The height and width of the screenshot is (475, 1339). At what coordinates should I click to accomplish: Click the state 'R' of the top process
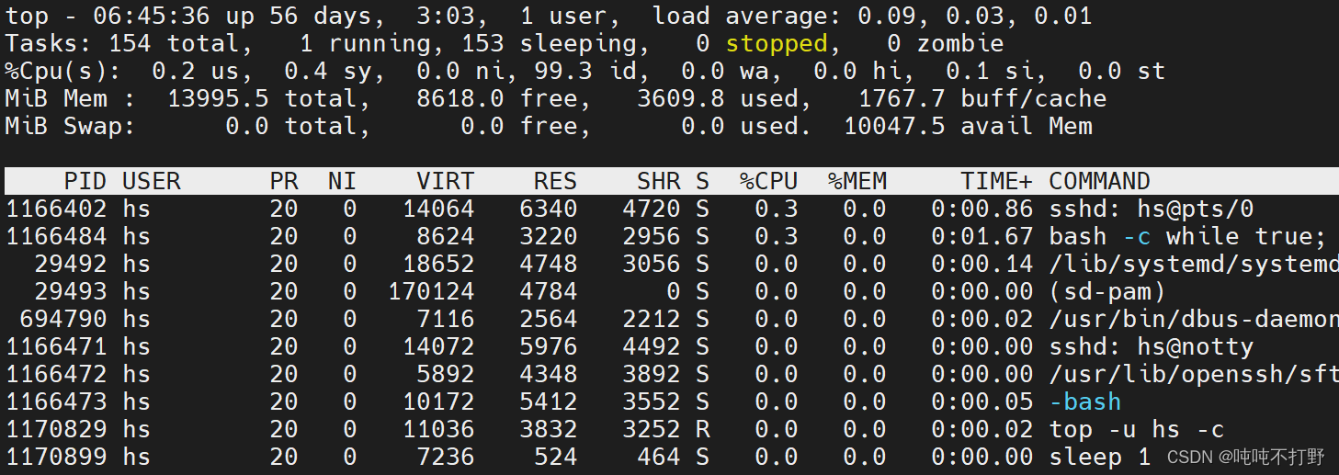pos(703,429)
